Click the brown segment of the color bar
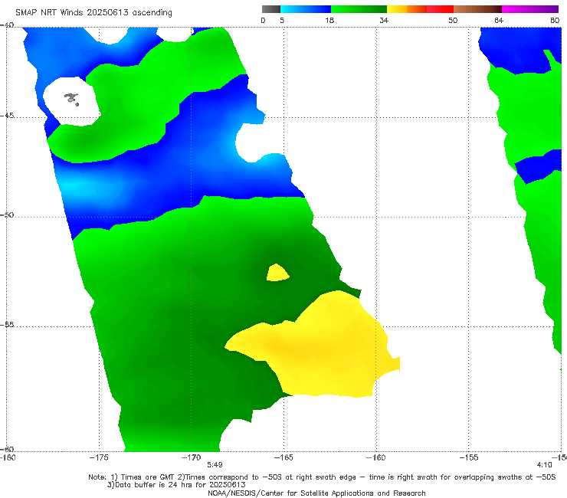The height and width of the screenshot is (498, 567). 477,9
